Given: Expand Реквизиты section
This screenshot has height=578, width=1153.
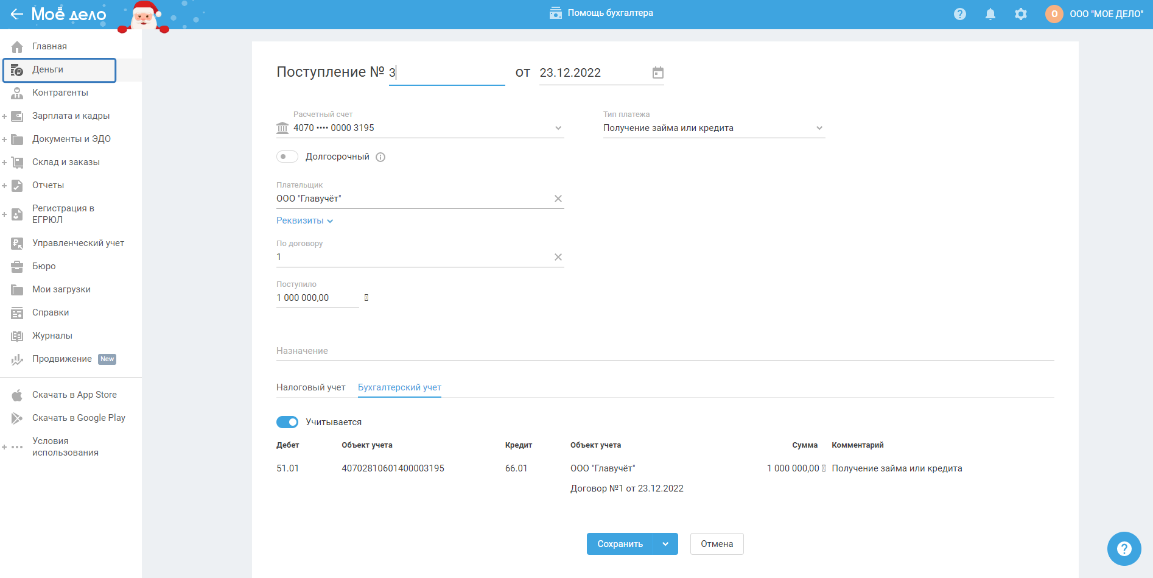Looking at the screenshot, I should click(304, 220).
